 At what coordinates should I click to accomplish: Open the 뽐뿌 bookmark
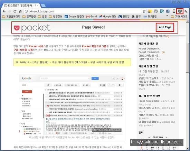coord(136,17)
